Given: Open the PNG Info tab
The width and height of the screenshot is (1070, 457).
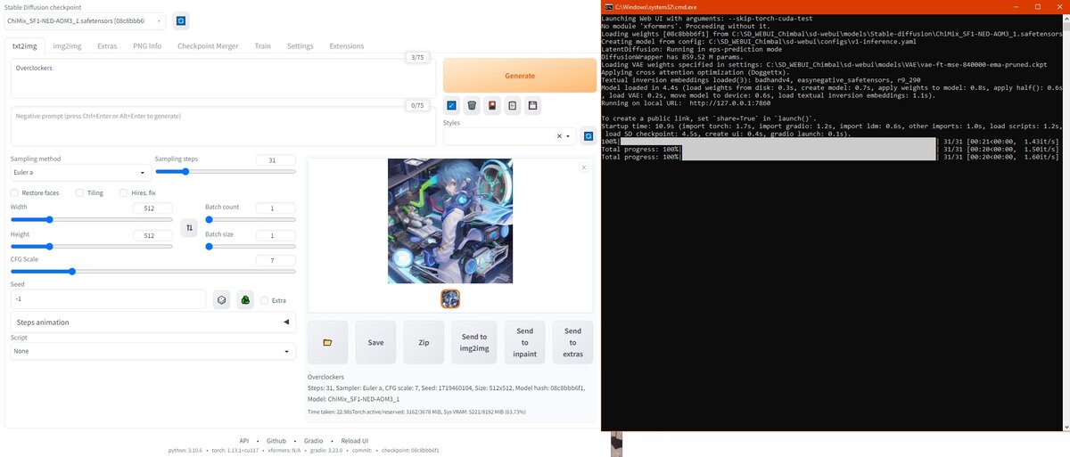Looking at the screenshot, I should click(147, 45).
